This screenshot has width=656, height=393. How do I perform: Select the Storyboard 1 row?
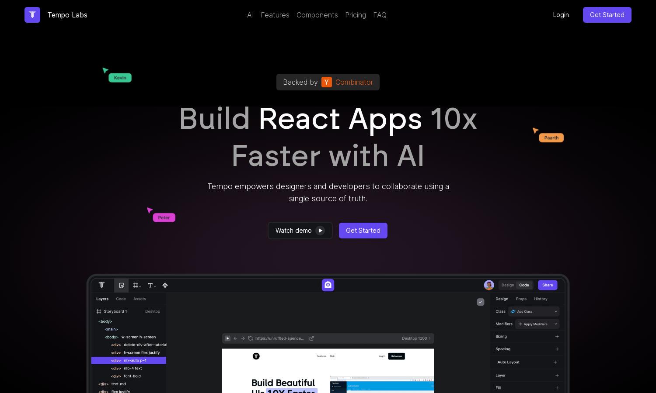129,311
